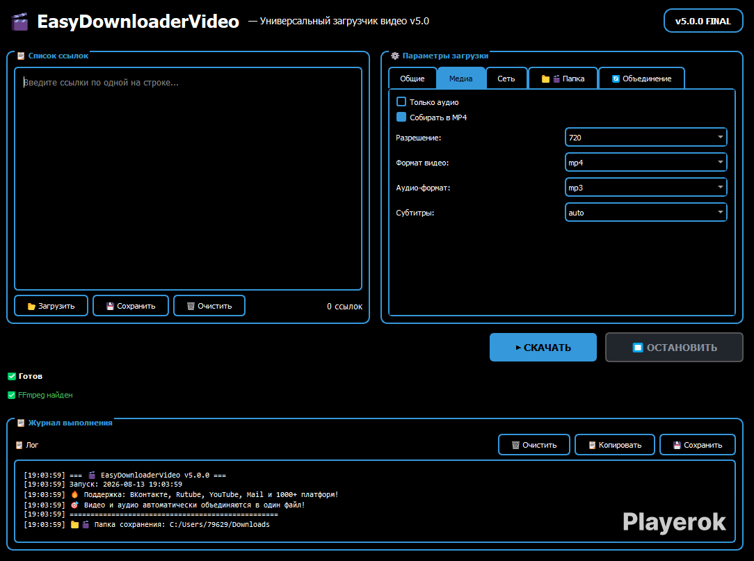Clear the link list with Очистить
The width and height of the screenshot is (754, 561).
tap(209, 306)
